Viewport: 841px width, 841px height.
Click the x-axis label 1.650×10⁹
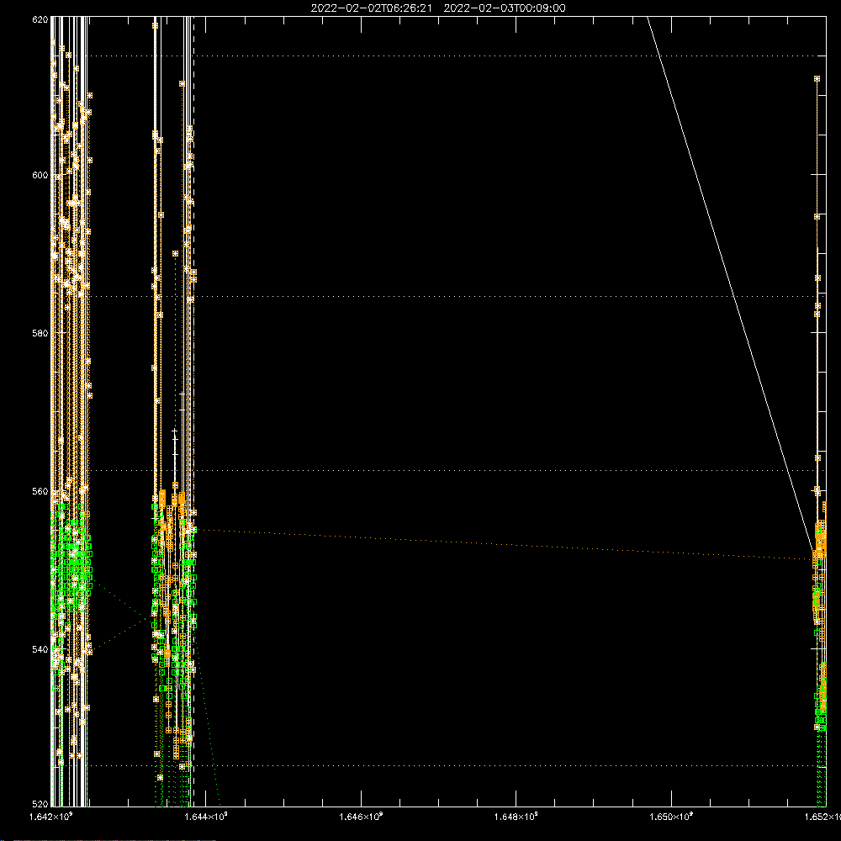tap(671, 817)
